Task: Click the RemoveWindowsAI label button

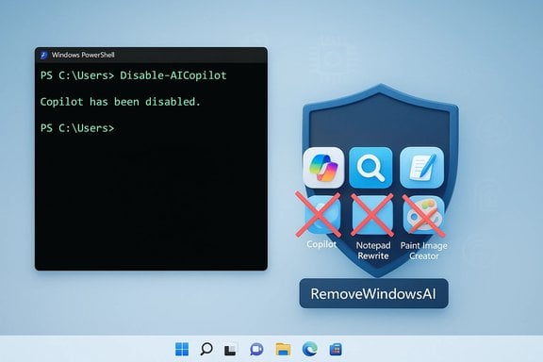Action: [373, 294]
